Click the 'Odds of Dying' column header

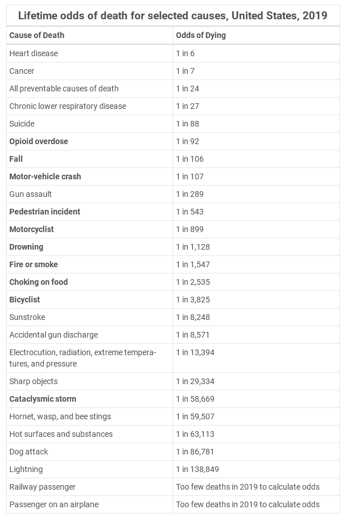pos(200,35)
